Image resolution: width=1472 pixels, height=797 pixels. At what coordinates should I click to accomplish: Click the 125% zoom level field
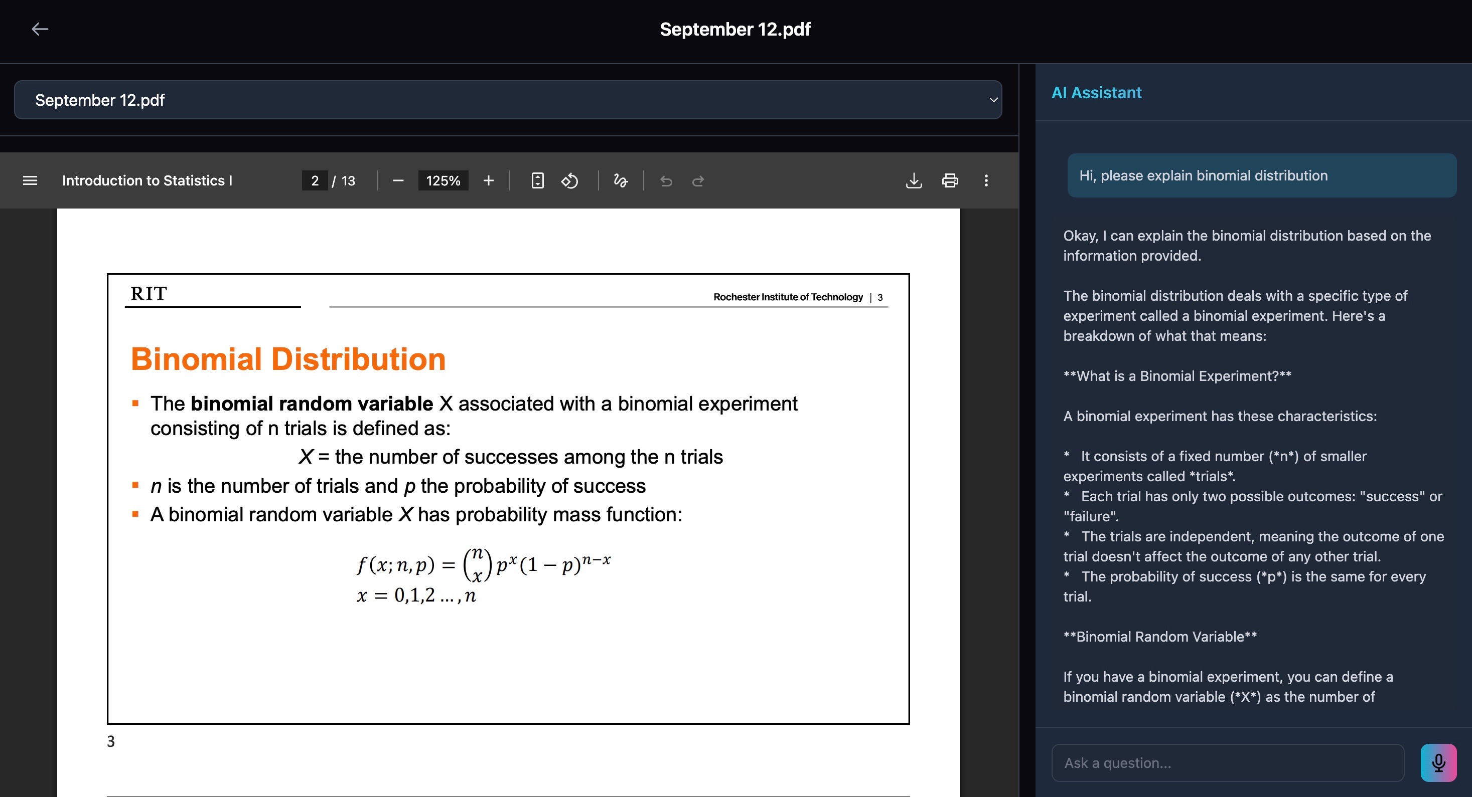click(x=443, y=181)
